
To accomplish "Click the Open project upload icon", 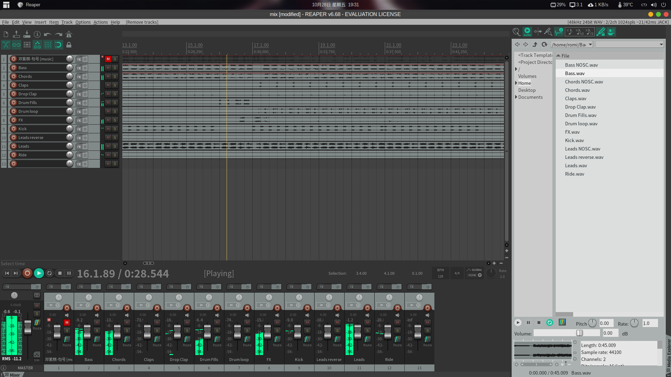I will click(x=16, y=34).
